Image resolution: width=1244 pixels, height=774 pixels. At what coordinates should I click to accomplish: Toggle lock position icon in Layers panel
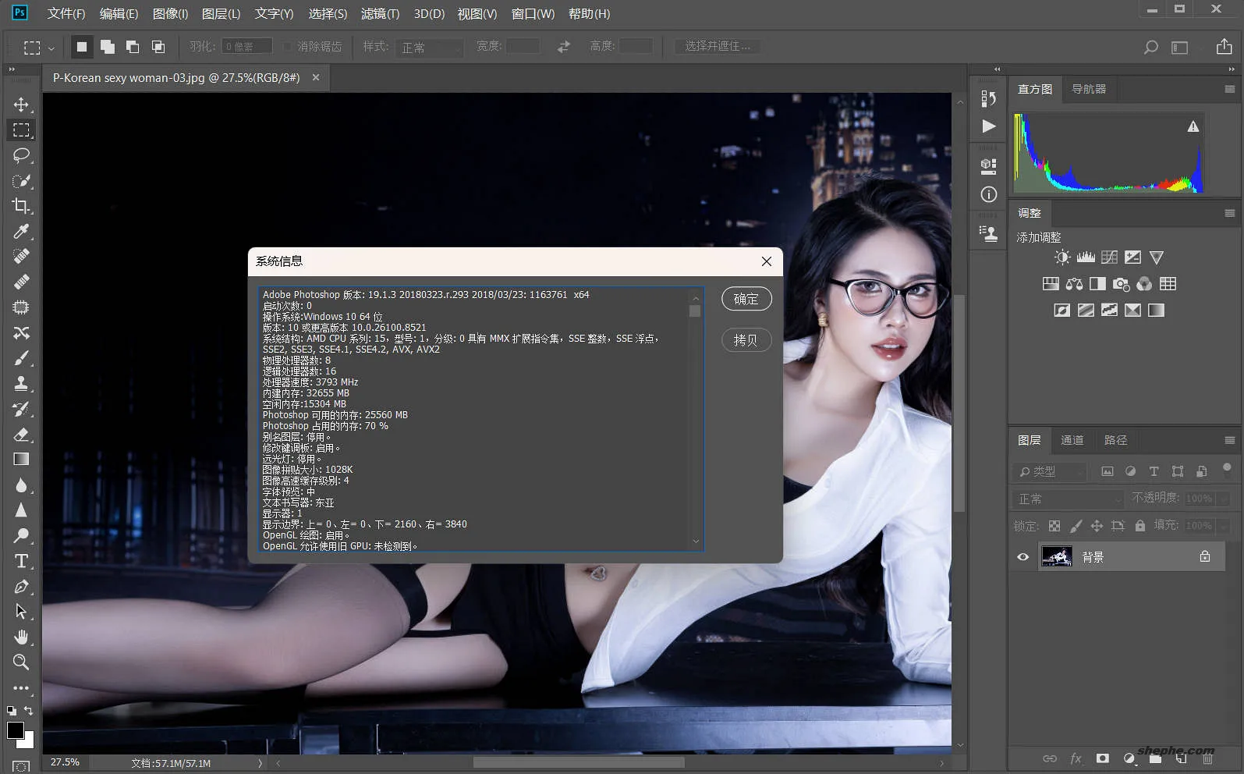pos(1097,526)
